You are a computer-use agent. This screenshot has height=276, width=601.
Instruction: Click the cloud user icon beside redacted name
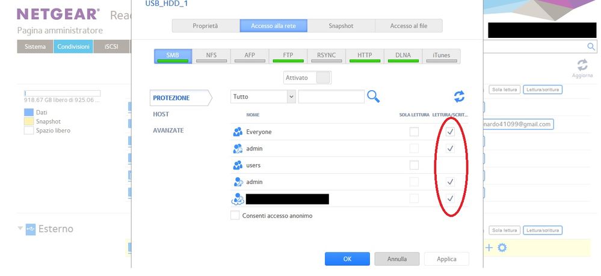[238, 198]
